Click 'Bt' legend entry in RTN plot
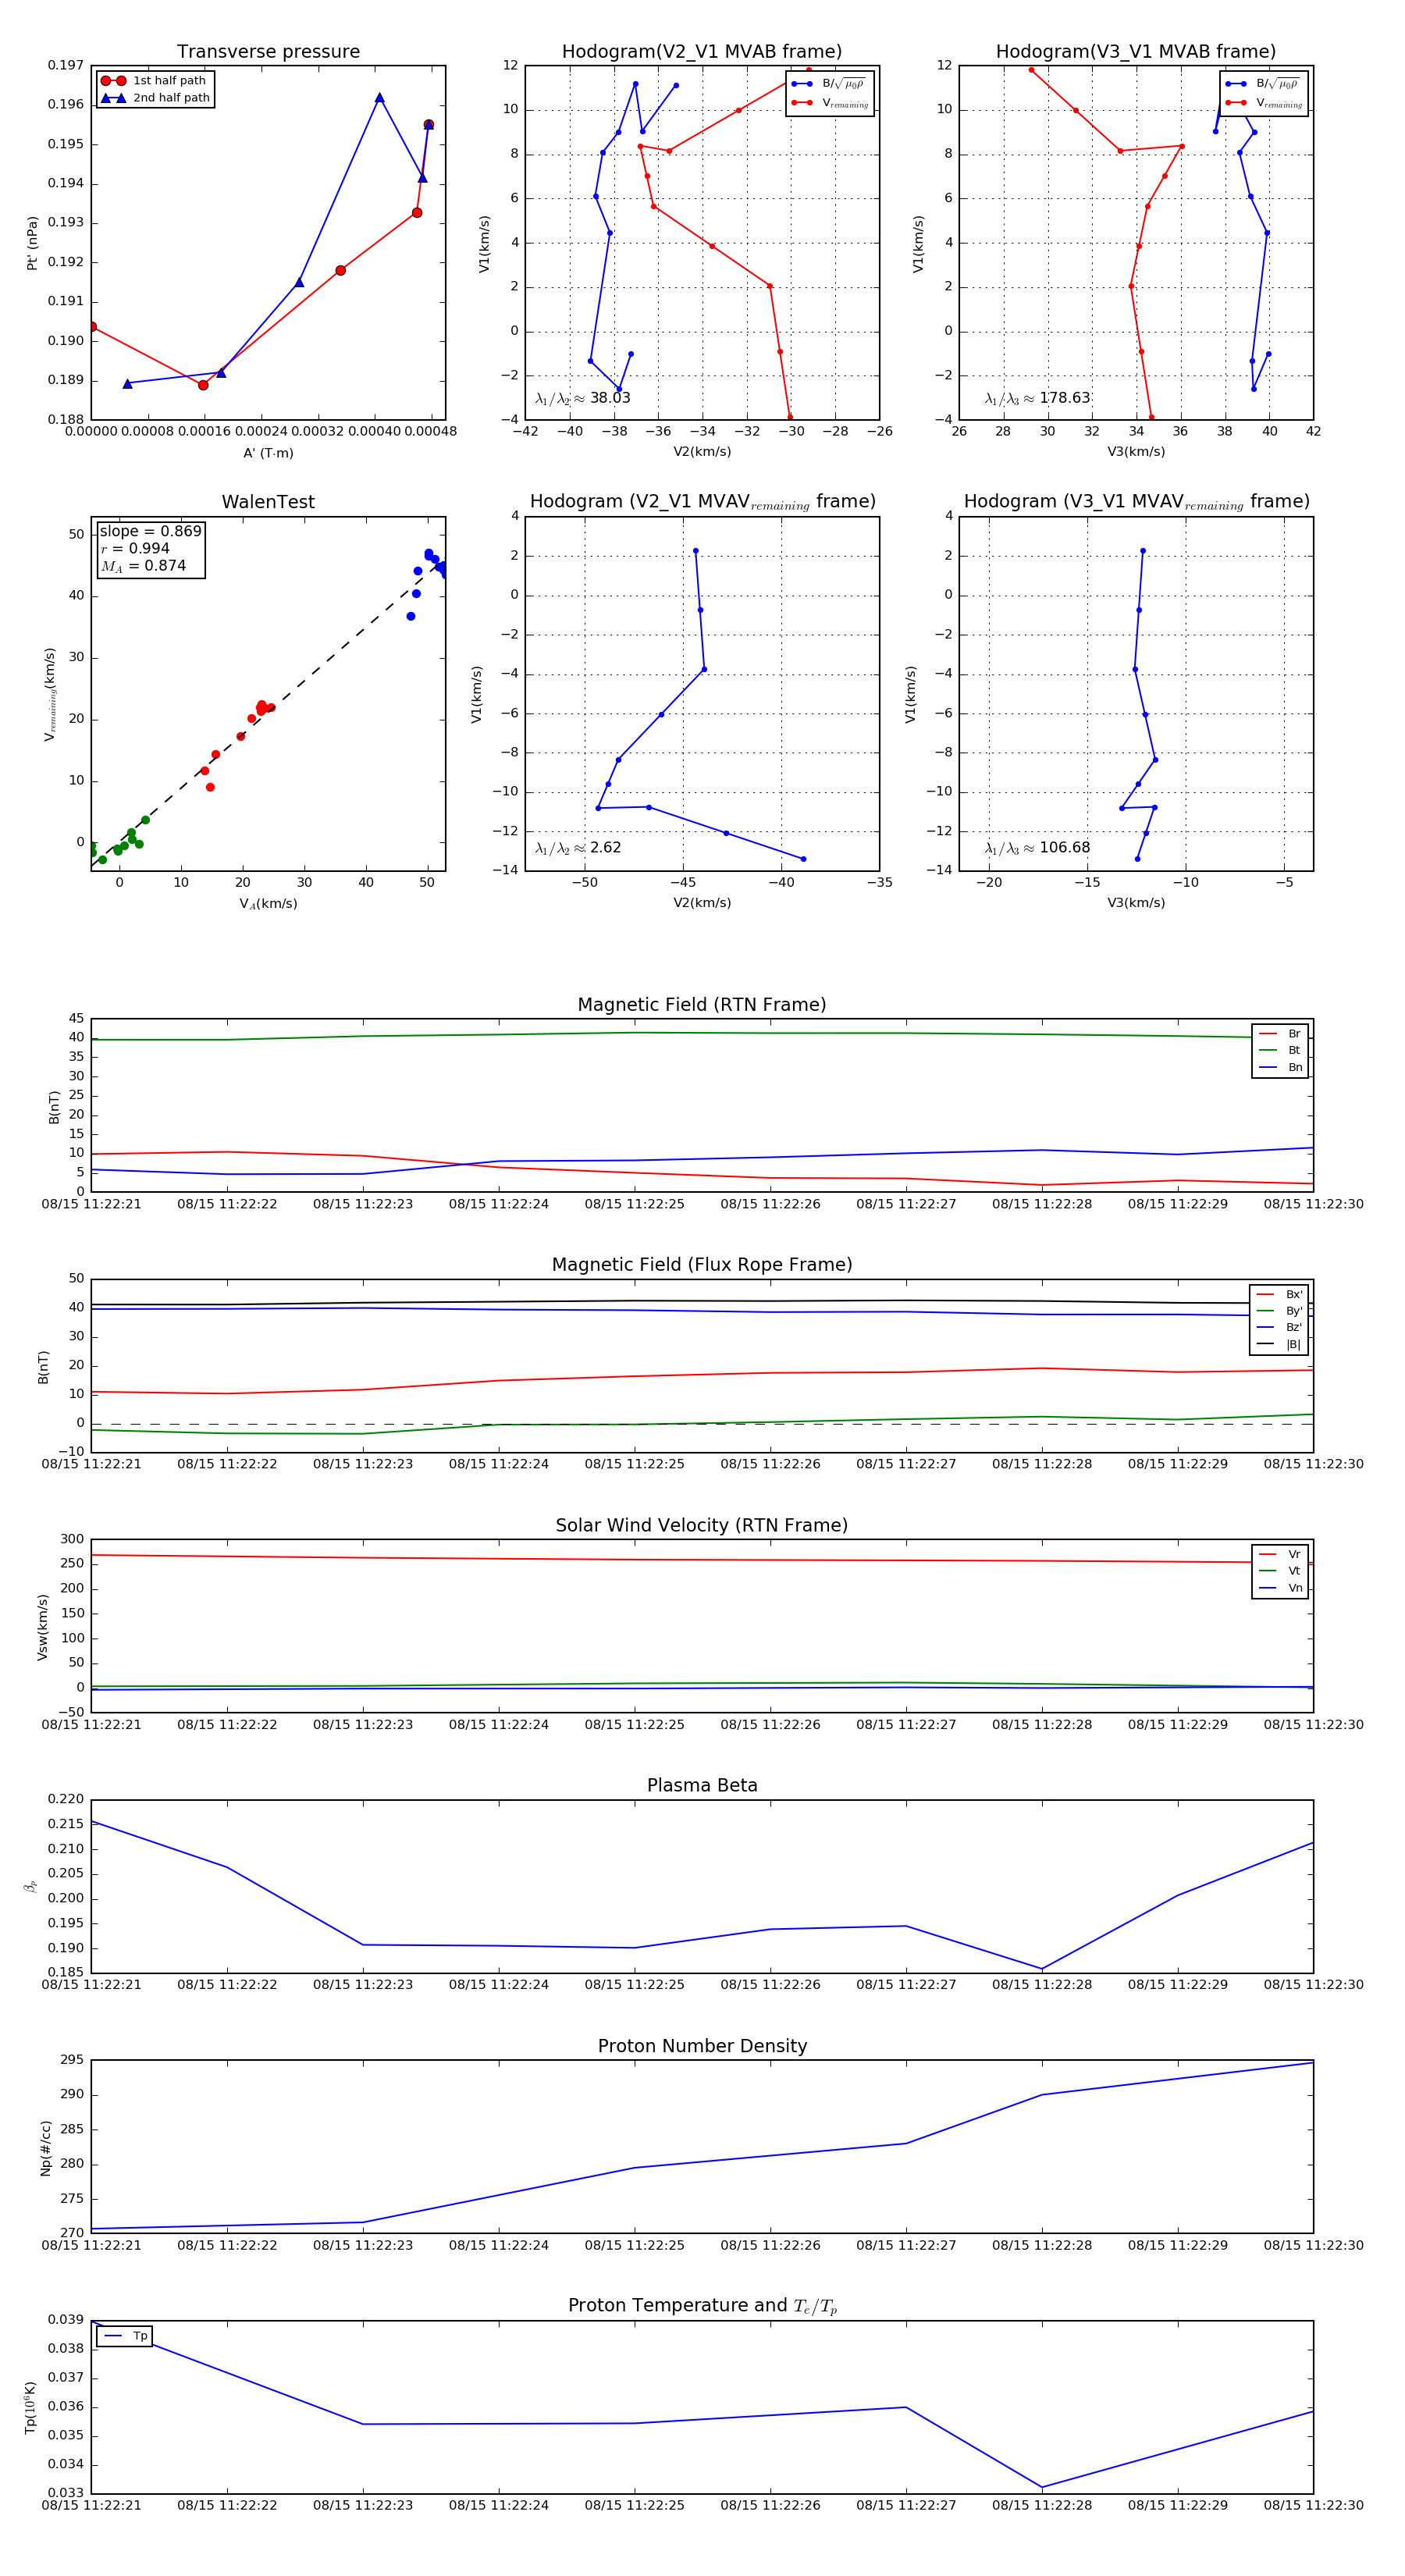 coord(1280,1051)
